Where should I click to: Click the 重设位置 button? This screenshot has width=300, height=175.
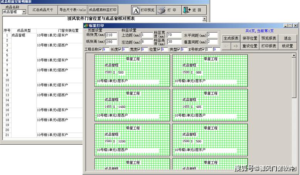tap(250, 46)
